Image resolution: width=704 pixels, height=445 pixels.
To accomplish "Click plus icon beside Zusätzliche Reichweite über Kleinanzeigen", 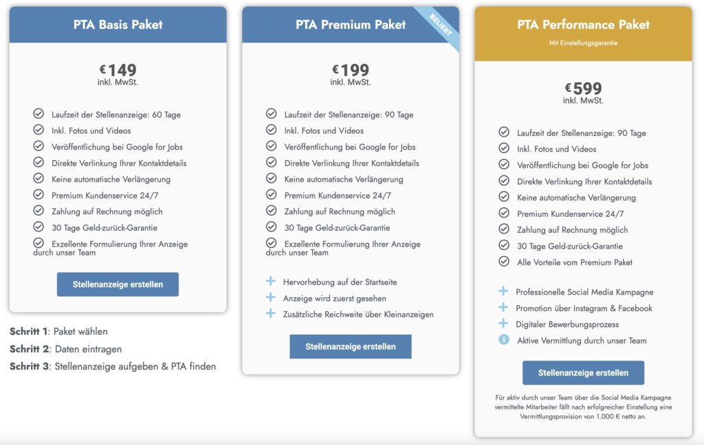I will point(271,314).
